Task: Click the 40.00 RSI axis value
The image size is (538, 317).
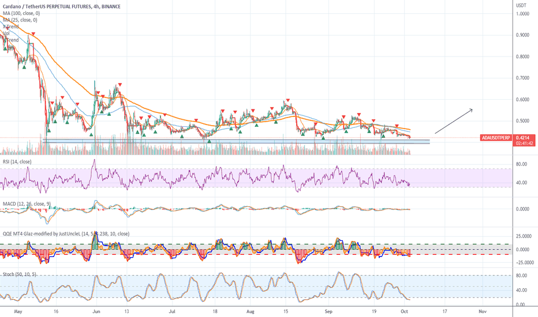Action: click(521, 183)
